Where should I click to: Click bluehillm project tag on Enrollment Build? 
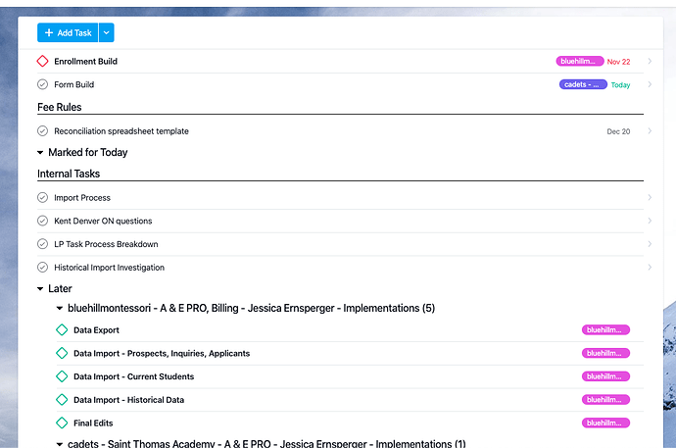click(x=580, y=61)
